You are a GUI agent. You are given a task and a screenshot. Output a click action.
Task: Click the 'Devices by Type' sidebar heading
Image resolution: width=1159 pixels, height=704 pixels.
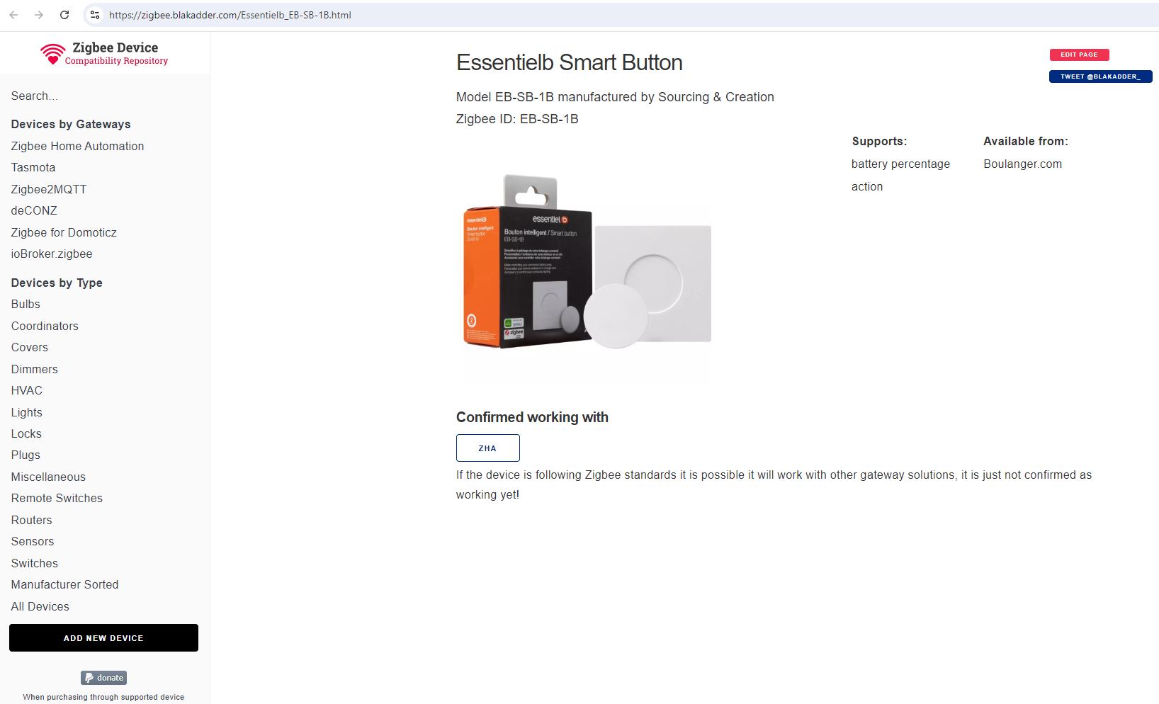click(x=57, y=283)
